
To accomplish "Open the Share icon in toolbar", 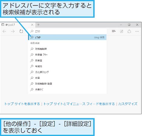I will (129, 31).
